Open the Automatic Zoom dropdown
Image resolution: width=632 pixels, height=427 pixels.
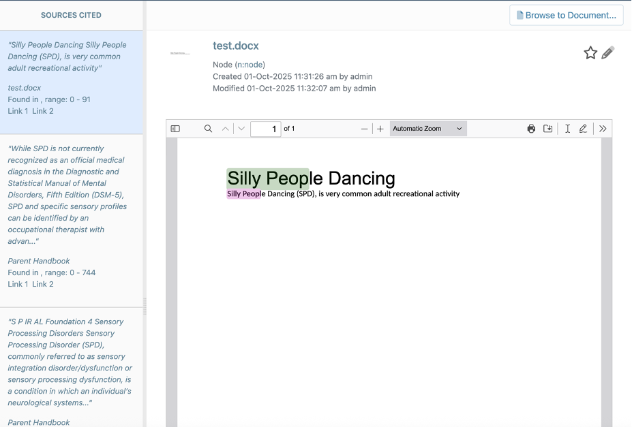(x=427, y=129)
